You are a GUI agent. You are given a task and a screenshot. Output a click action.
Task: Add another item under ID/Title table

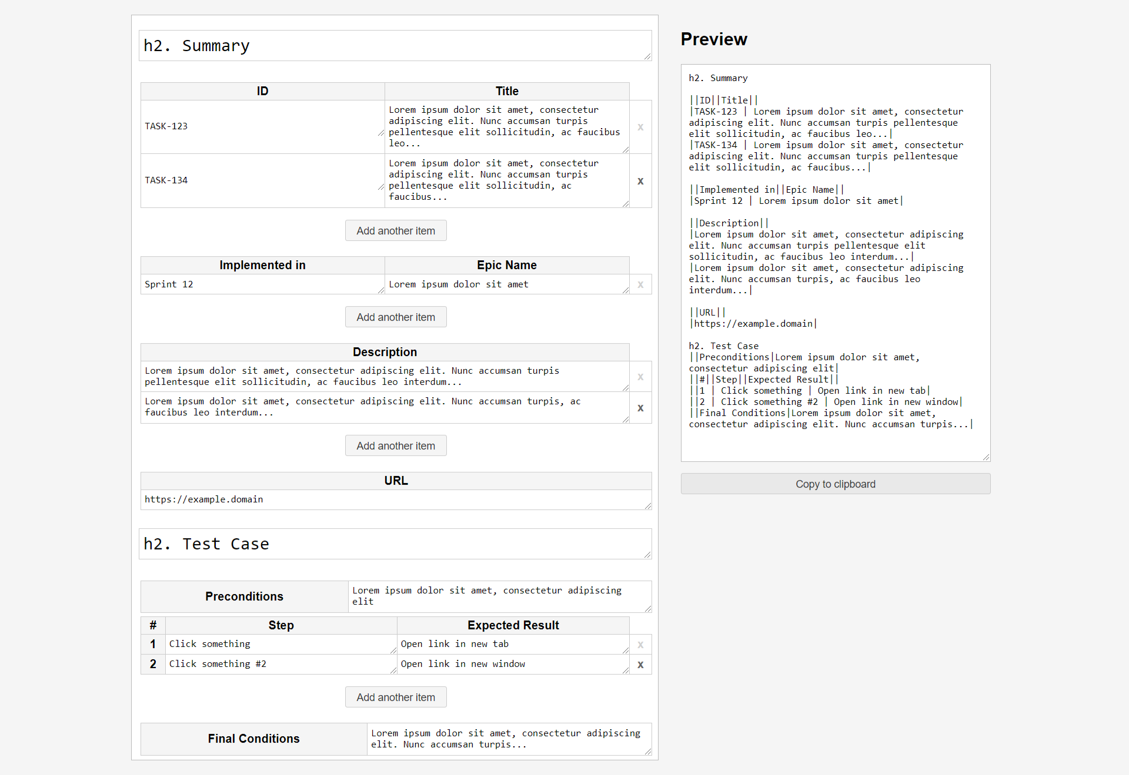396,231
